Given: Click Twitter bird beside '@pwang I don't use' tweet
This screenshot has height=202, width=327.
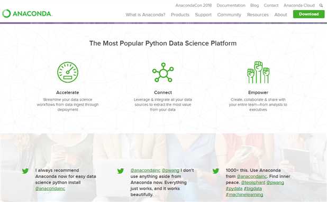Looking at the screenshot, I should 121,171.
